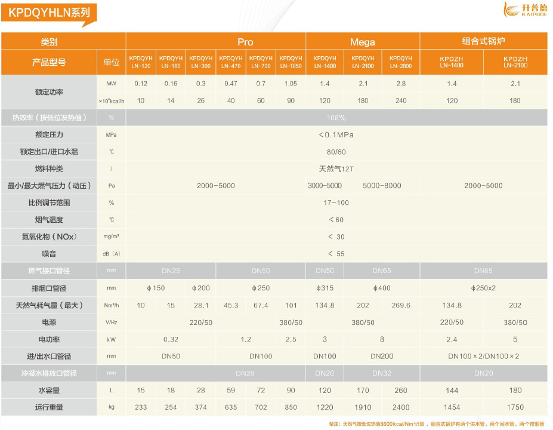Select the Pro category header

tap(245, 42)
